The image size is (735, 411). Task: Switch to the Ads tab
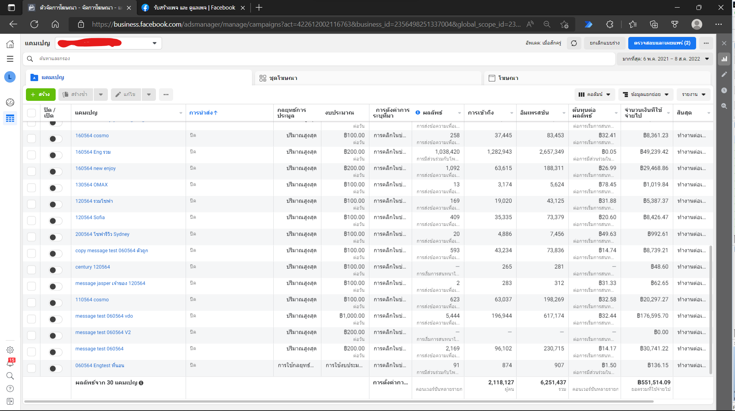click(x=597, y=78)
